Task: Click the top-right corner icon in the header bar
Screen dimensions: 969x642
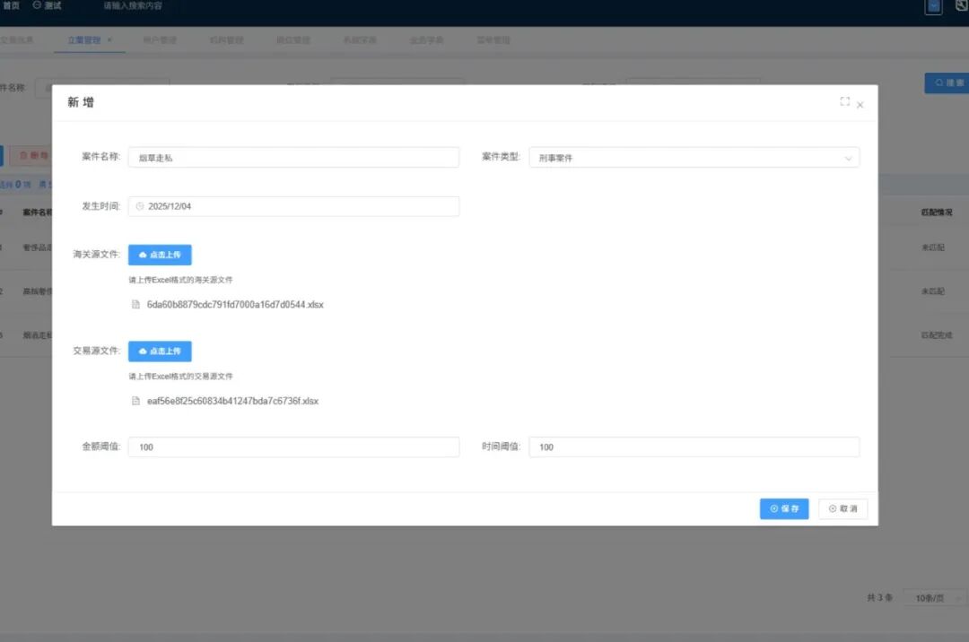Action: coord(963,6)
